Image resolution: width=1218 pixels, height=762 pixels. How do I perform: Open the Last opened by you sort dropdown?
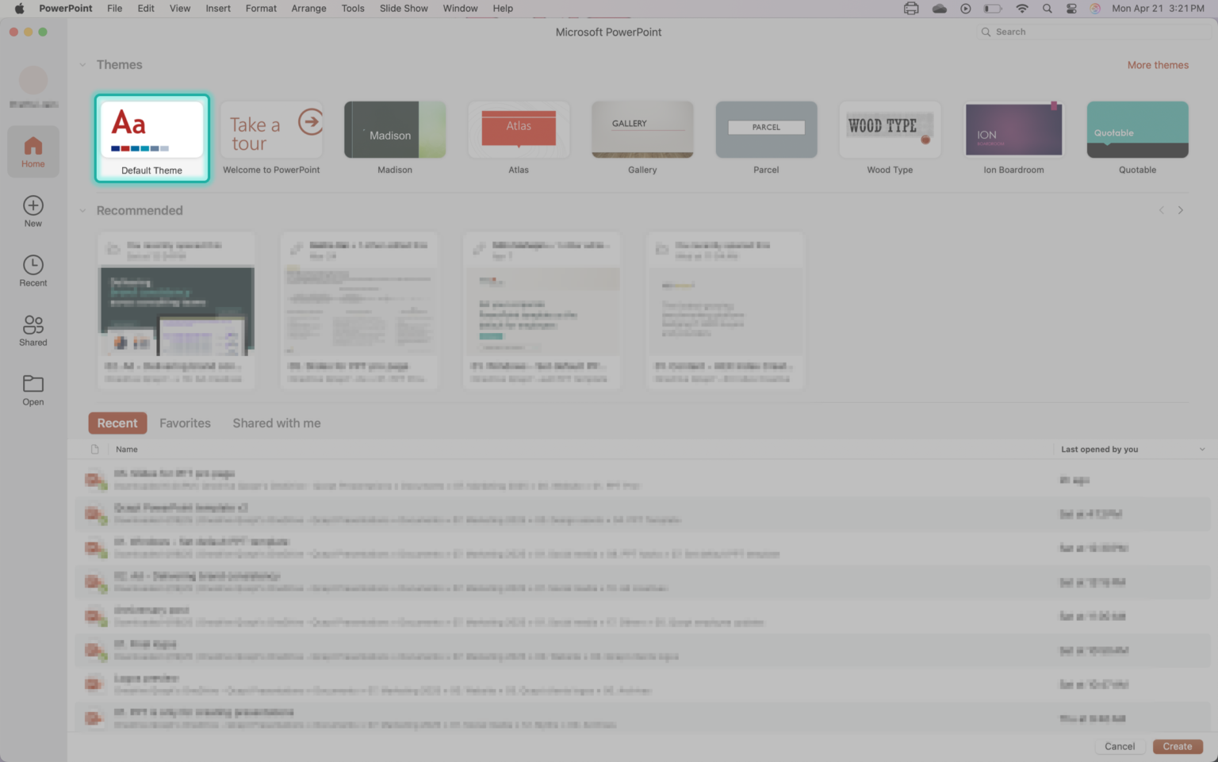tap(1201, 450)
